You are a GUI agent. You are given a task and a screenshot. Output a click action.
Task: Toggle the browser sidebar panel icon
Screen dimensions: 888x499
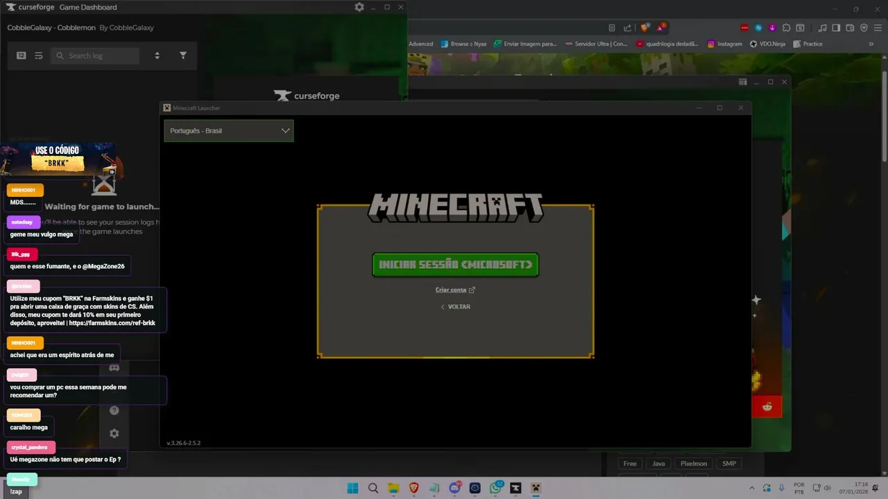coord(836,28)
